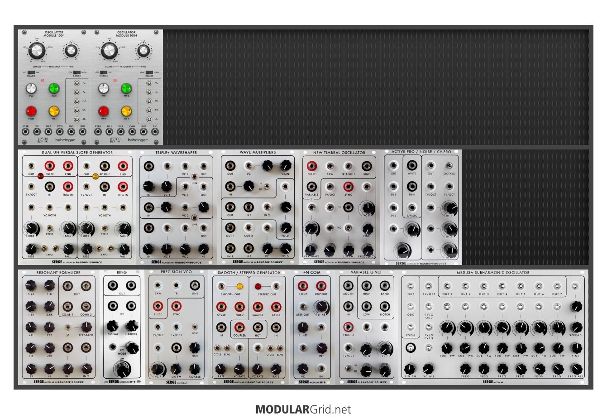Click PINK noise output jack
Viewport: 607px width, 419px height.
412,186
